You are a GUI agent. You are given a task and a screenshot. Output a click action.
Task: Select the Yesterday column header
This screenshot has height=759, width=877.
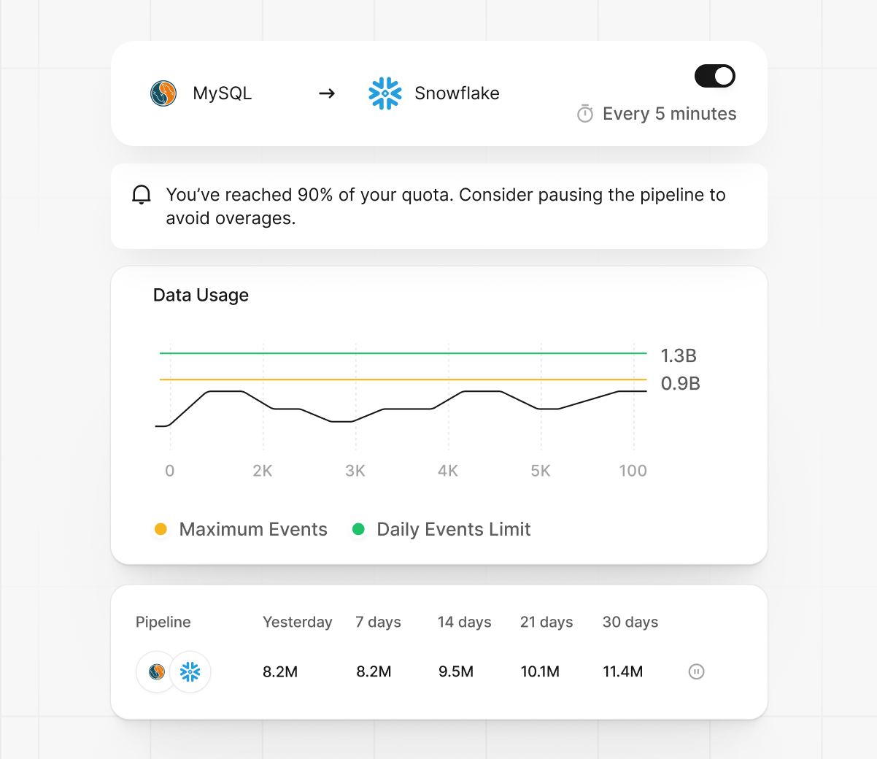pyautogui.click(x=297, y=622)
